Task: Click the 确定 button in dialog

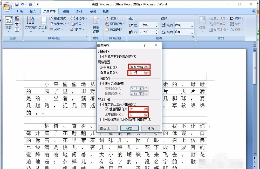Action: pos(129,128)
